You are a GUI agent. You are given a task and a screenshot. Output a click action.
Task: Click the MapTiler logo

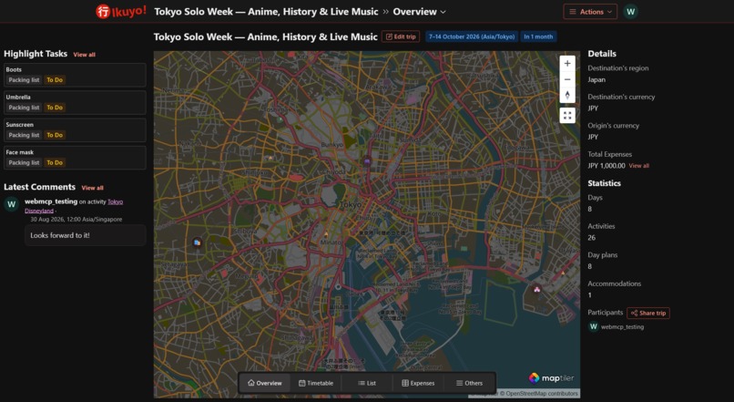pyautogui.click(x=551, y=377)
